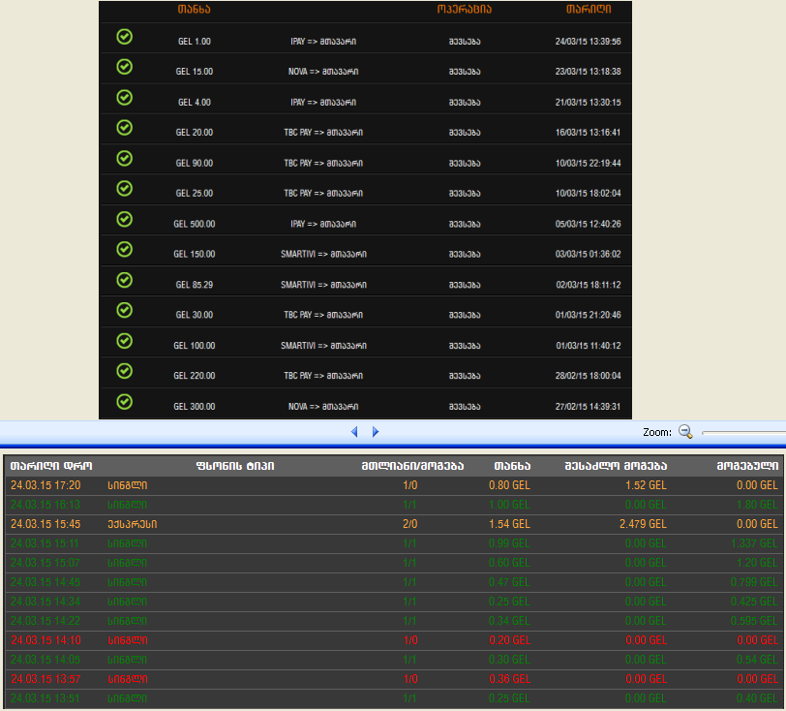Select the 01/03/15 11:40:12 date cell
The height and width of the screenshot is (711, 786).
(588, 345)
